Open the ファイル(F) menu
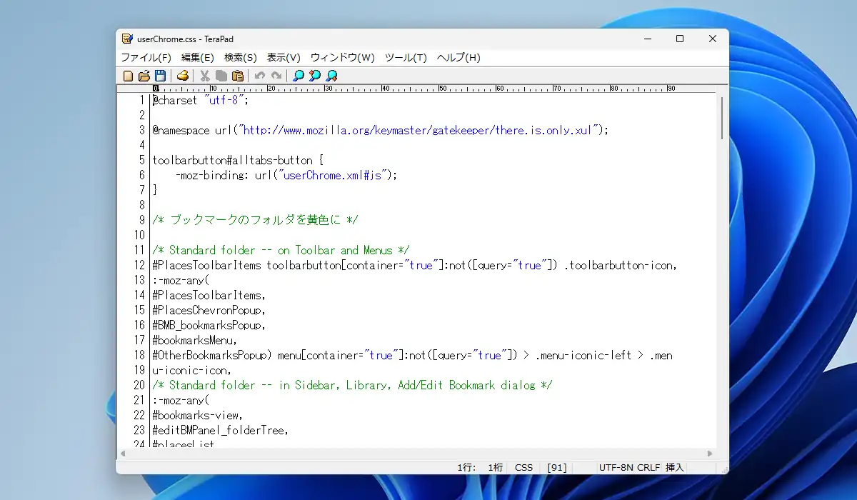Viewport: 857px width, 500px height. click(146, 57)
